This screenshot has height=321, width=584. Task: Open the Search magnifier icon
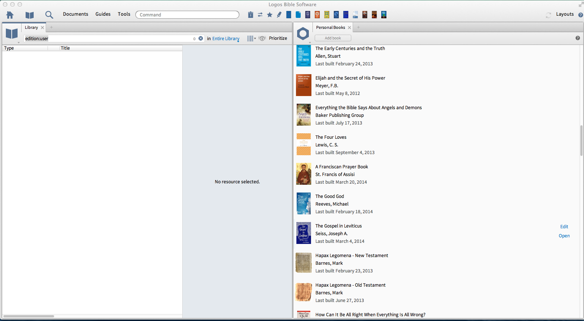click(x=49, y=15)
